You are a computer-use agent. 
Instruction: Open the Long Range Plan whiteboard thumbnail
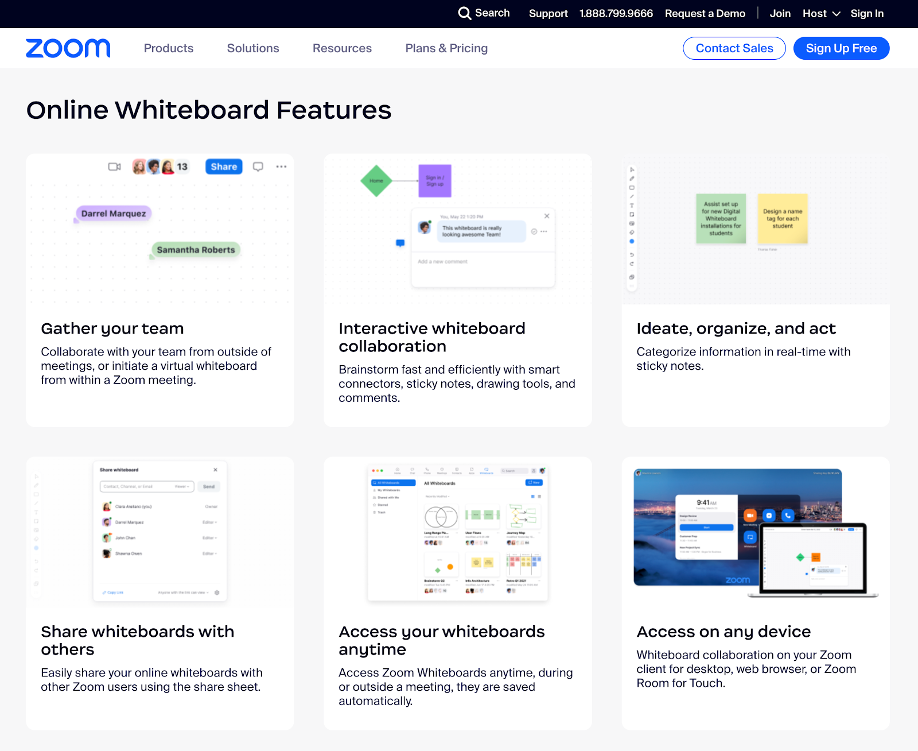[x=441, y=517]
